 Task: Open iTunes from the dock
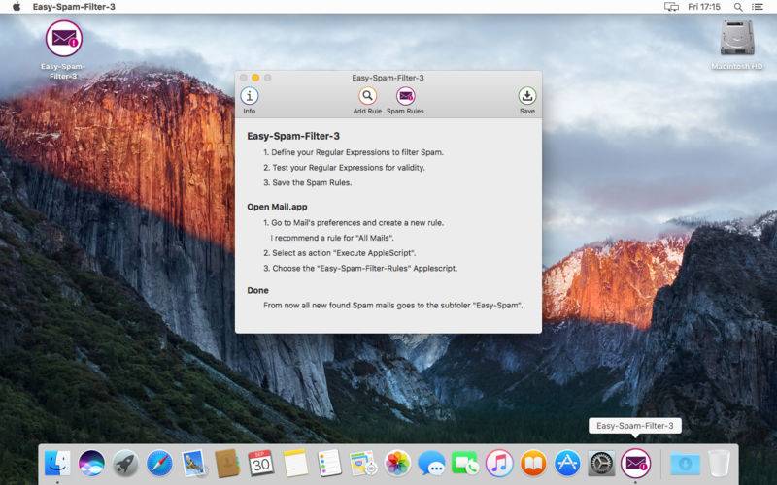pyautogui.click(x=499, y=464)
